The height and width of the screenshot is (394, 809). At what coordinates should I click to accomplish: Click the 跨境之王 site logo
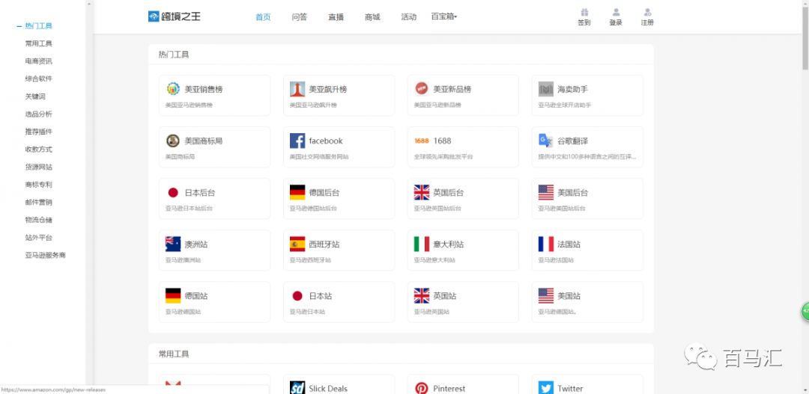(175, 16)
